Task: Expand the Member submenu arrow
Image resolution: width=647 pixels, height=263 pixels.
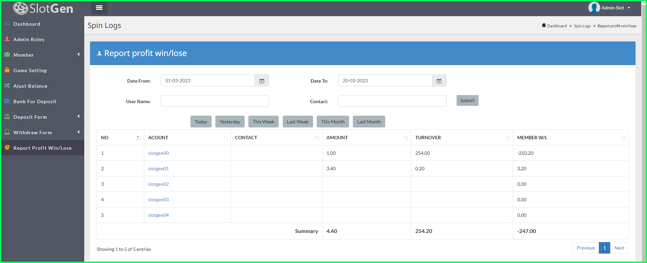Action: [79, 54]
